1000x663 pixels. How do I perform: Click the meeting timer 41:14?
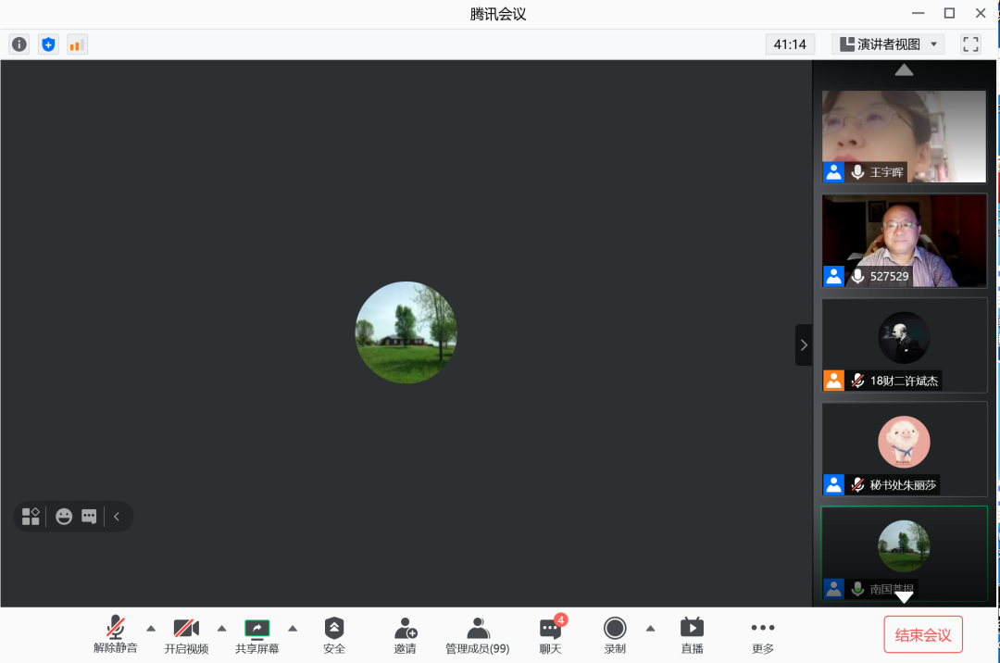click(790, 44)
